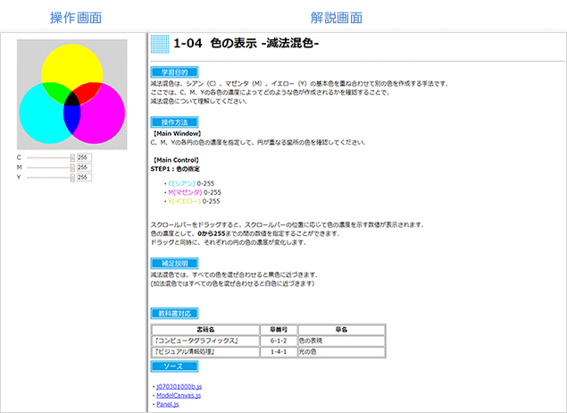Click the 『ビジュアル情報処理』 table cell
This screenshot has width=567, height=413.
click(205, 352)
